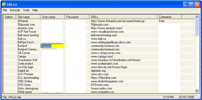The image size is (202, 100).
Task: Sort by the Site name column header
Action: click(x=28, y=17)
